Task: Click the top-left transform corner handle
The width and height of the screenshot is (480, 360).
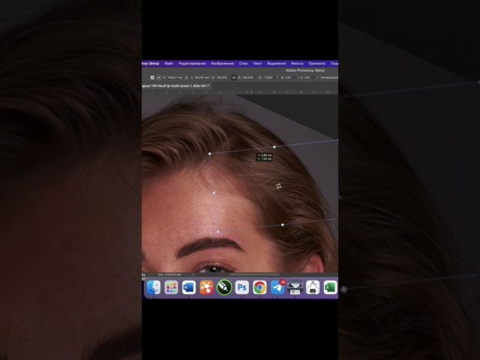Action: pos(209,154)
